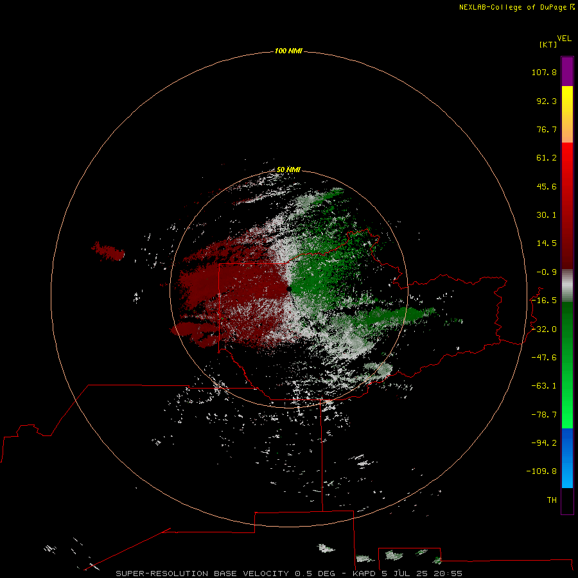
Task: Click the -63.1 scale value
Action: 544,386
